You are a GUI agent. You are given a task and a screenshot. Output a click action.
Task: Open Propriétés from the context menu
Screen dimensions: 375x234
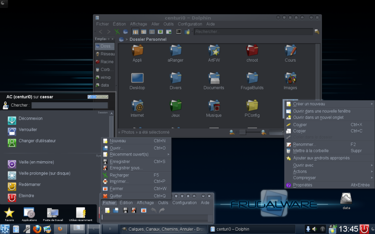coord(329,185)
